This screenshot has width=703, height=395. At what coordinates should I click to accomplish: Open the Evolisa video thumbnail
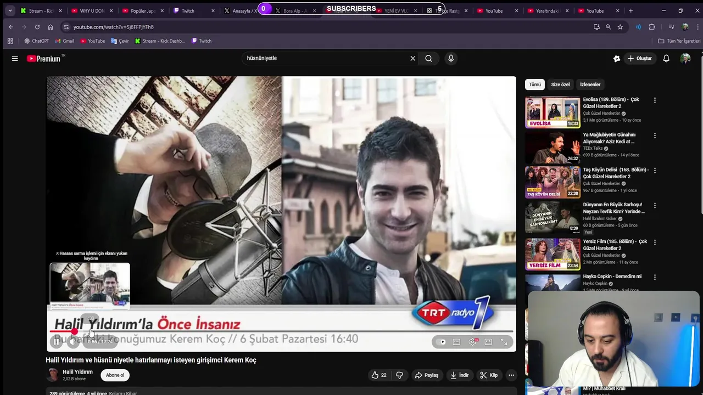click(x=553, y=112)
